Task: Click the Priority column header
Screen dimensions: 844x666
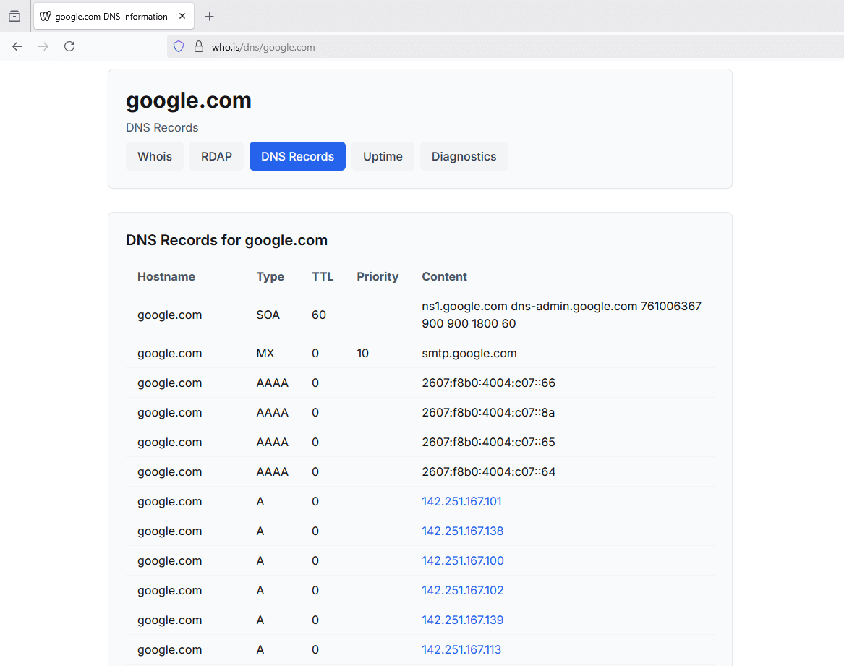Action: click(x=378, y=276)
